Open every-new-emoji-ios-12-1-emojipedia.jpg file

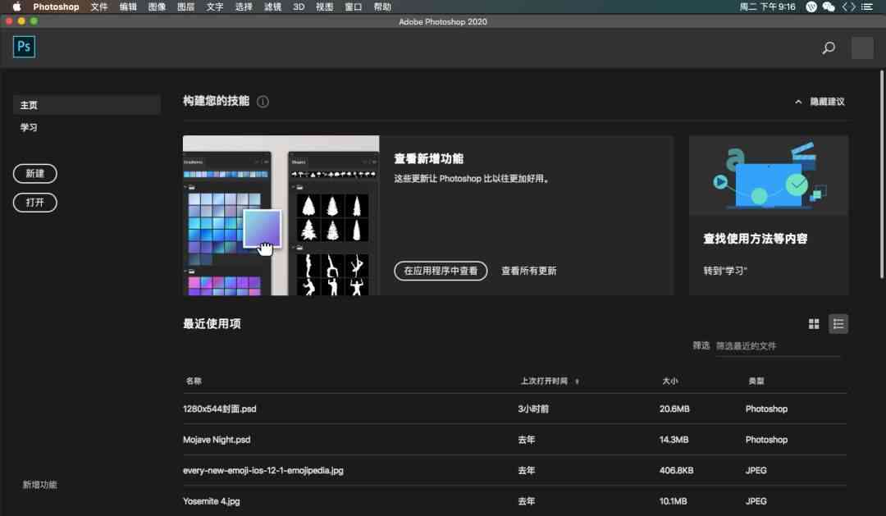[263, 470]
